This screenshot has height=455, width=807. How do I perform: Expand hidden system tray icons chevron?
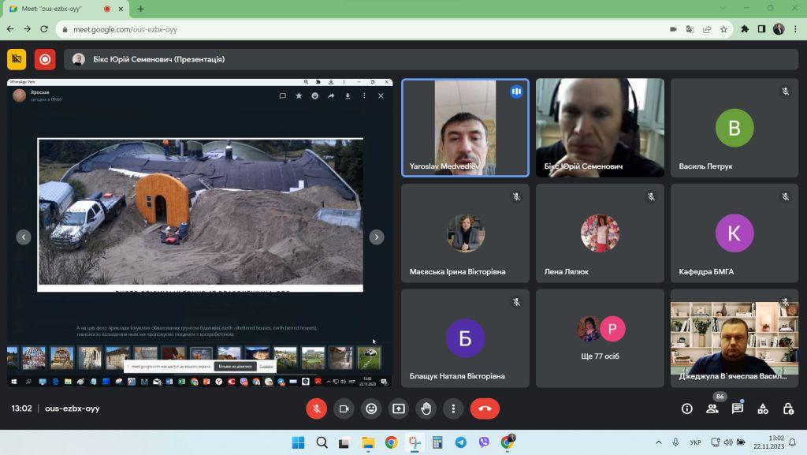tap(659, 442)
